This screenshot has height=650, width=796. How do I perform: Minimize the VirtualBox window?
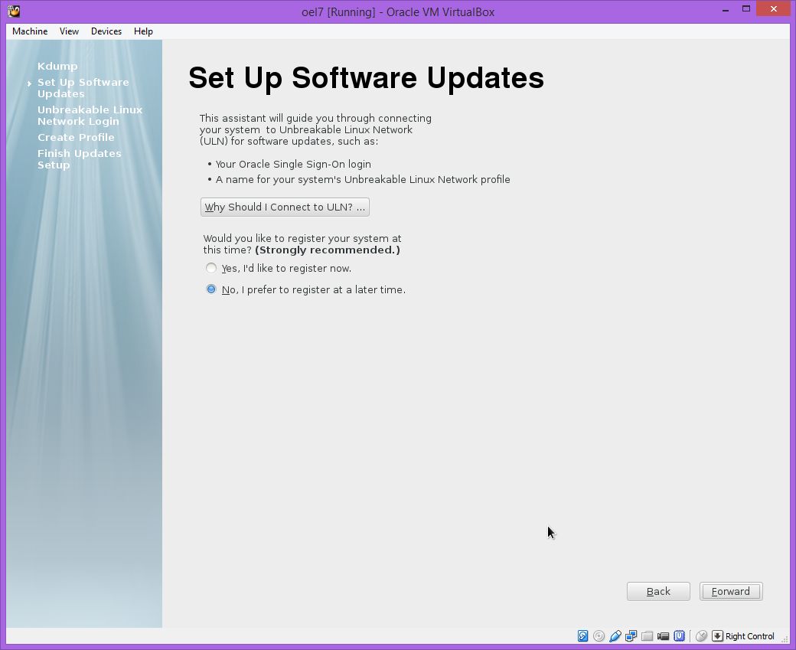pos(726,9)
